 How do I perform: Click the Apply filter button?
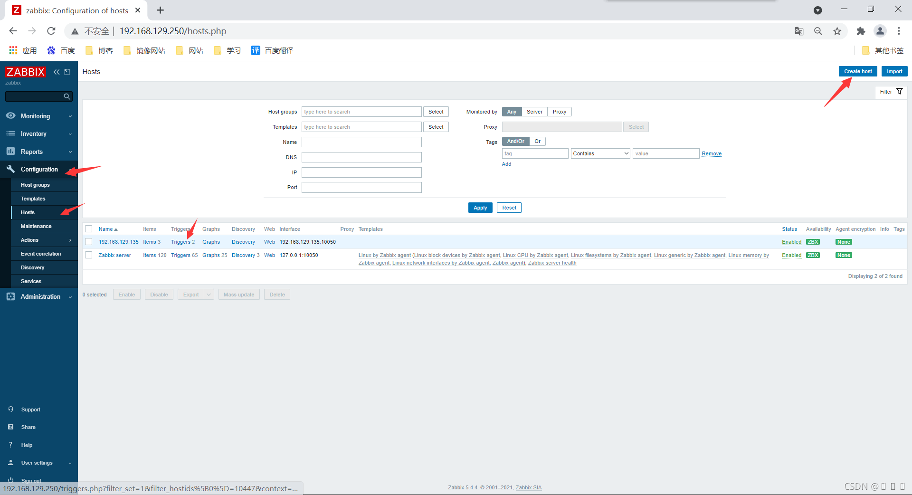(480, 208)
